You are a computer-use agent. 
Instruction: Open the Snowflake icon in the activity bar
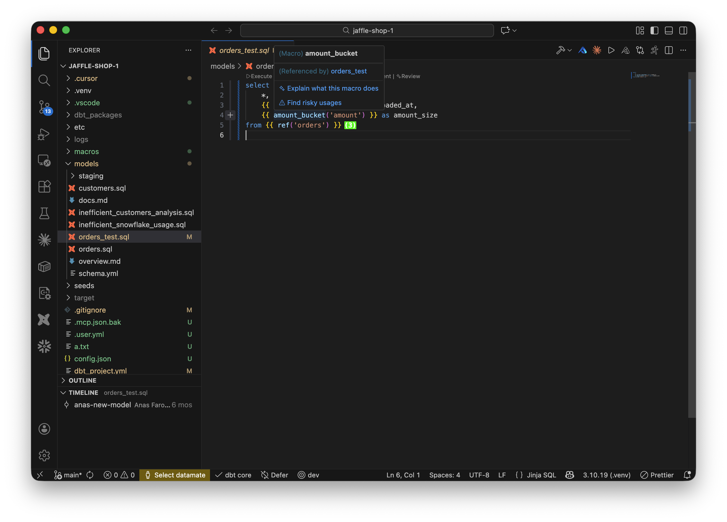(x=44, y=346)
